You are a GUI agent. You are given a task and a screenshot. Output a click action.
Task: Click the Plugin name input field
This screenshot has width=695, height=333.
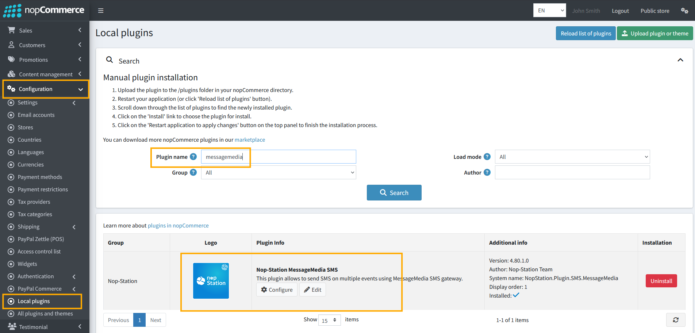[279, 157]
